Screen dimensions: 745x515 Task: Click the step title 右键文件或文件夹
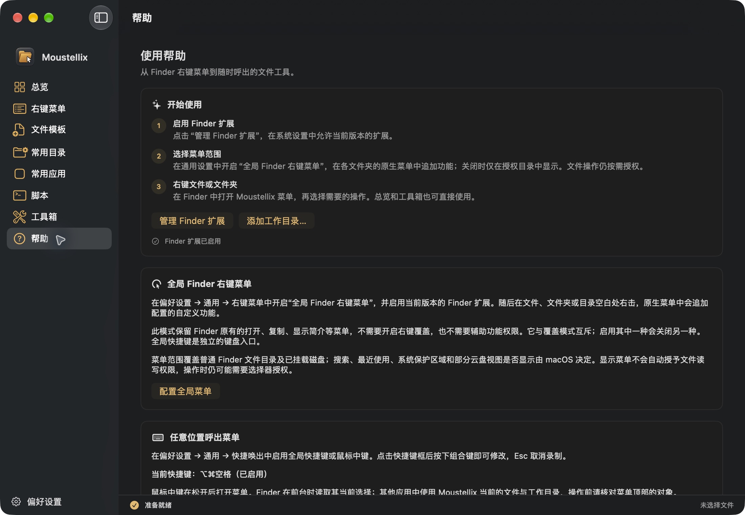205,185
